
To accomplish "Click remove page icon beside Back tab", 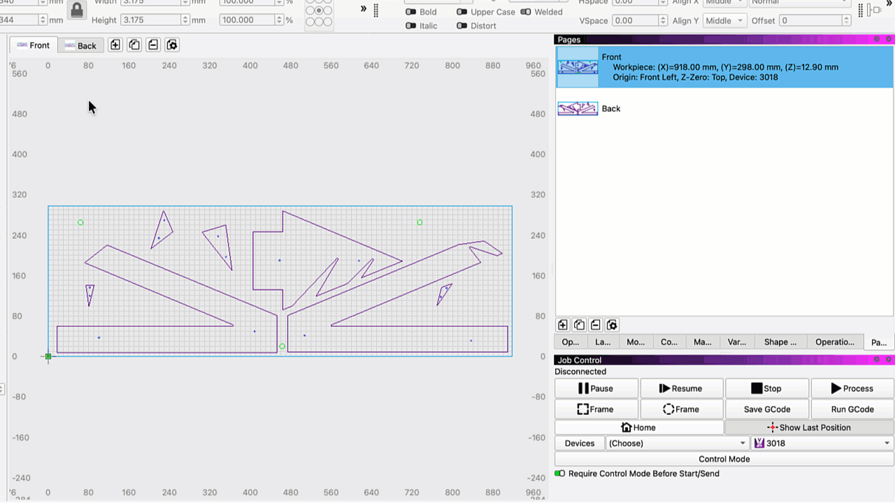I will tap(153, 45).
